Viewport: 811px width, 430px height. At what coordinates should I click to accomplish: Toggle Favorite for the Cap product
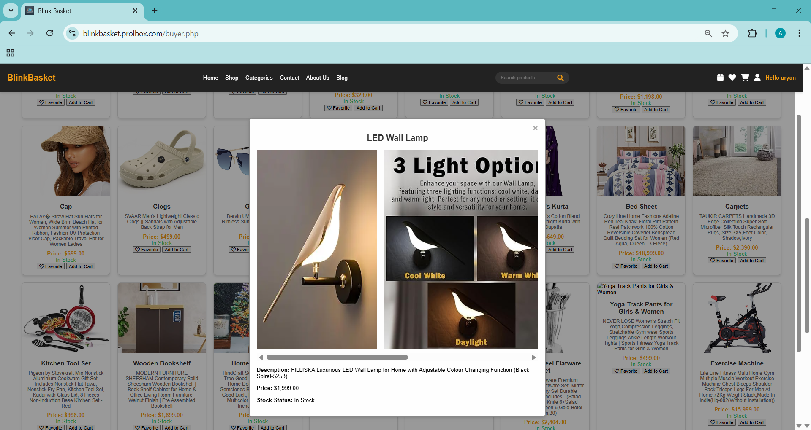click(x=50, y=266)
